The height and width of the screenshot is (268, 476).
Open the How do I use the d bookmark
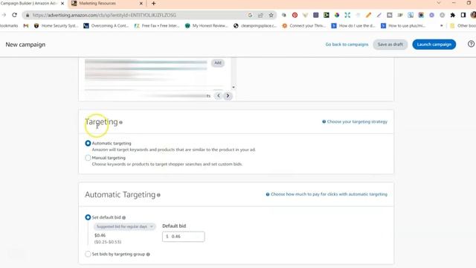pyautogui.click(x=353, y=26)
